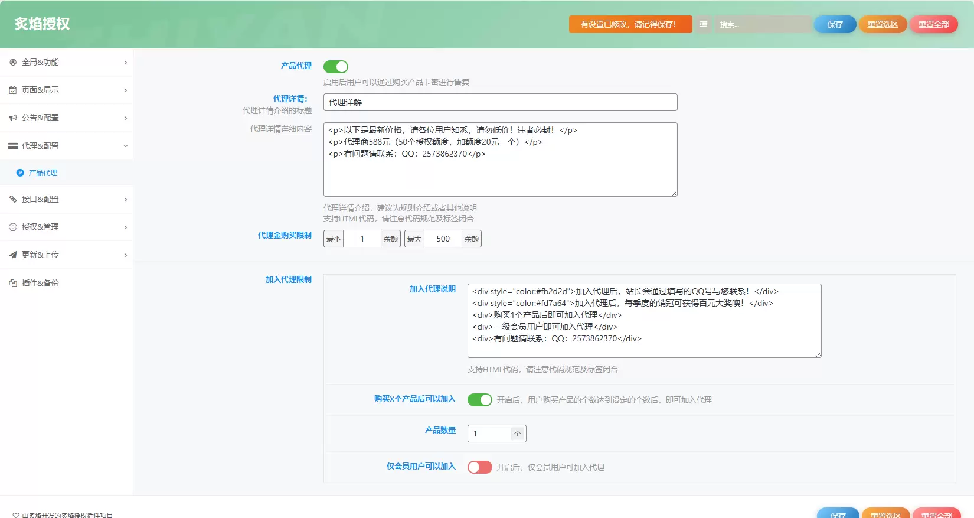Expand the 授权&管理 menu arrow
The width and height of the screenshot is (974, 518).
(x=126, y=227)
